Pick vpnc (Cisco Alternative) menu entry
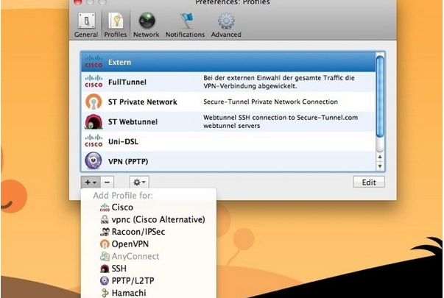 (x=158, y=219)
